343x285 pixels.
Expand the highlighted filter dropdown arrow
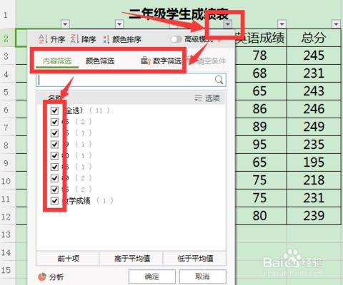(x=227, y=24)
